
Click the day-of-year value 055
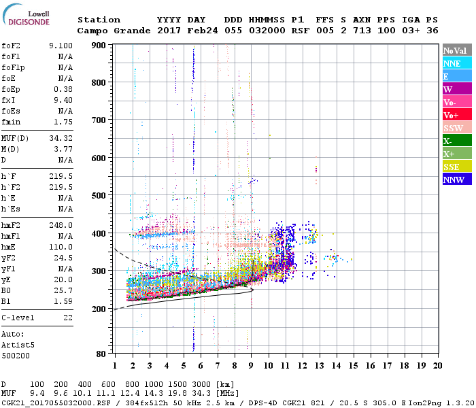pos(233,31)
